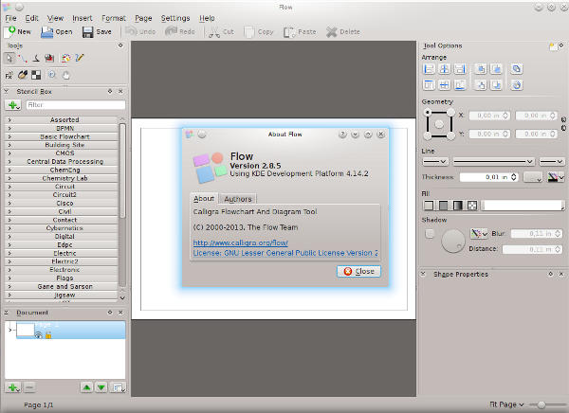
Task: Click the New document toolbar icon
Action: pos(9,32)
